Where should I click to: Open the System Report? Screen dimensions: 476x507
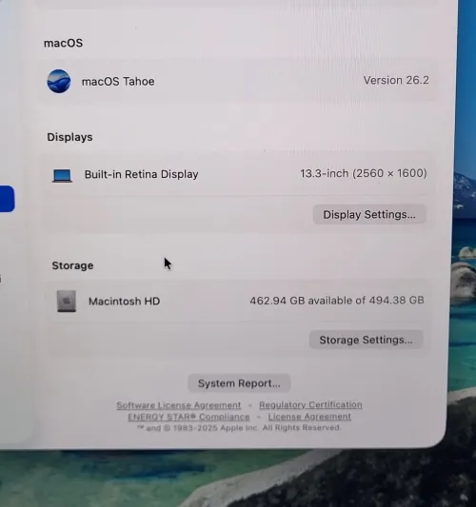[239, 383]
